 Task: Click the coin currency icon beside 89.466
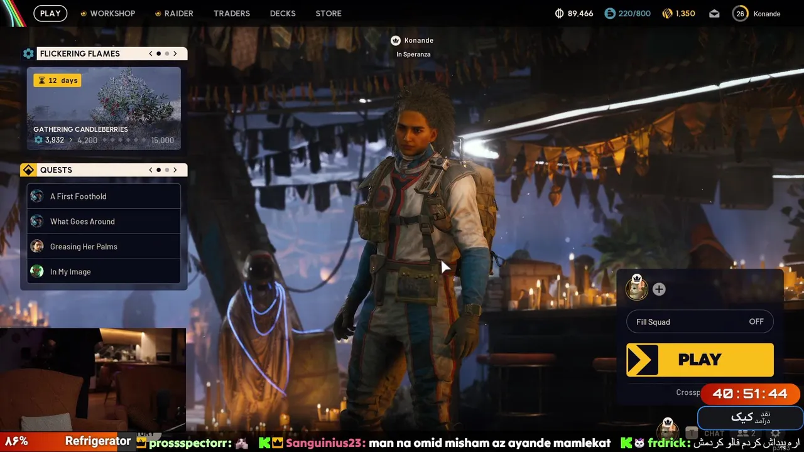[560, 13]
